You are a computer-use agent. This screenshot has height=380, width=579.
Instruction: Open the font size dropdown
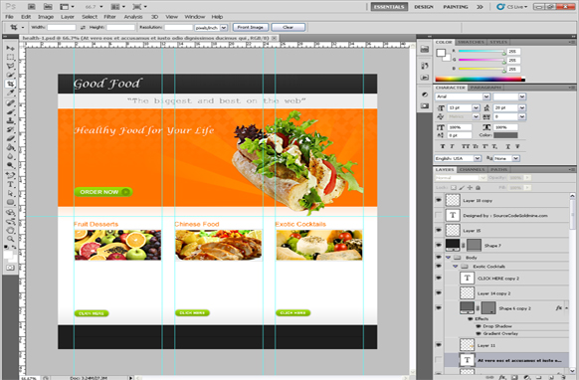point(476,107)
